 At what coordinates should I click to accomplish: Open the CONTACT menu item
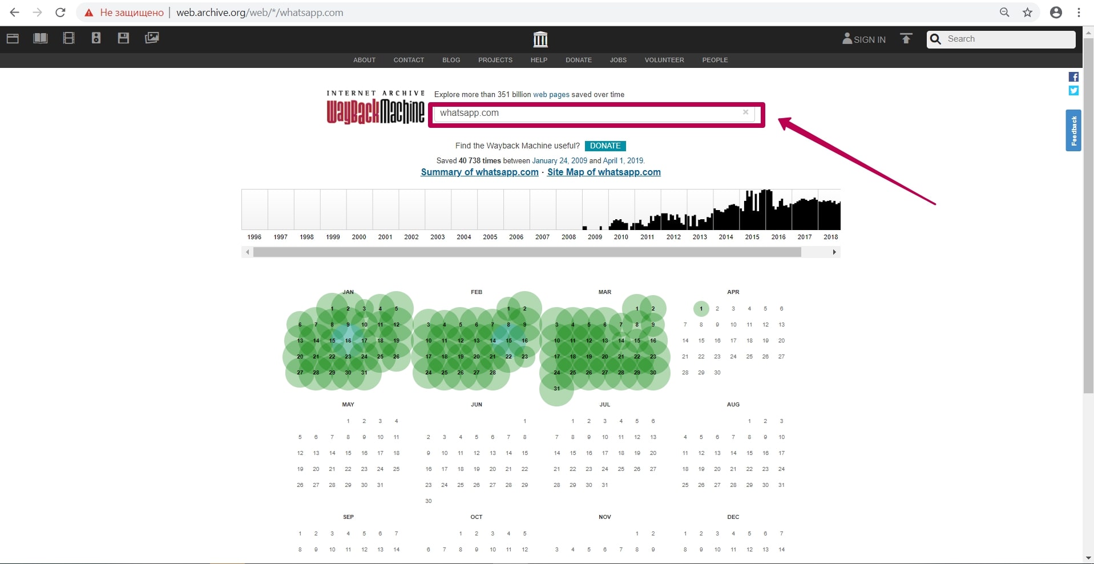409,60
